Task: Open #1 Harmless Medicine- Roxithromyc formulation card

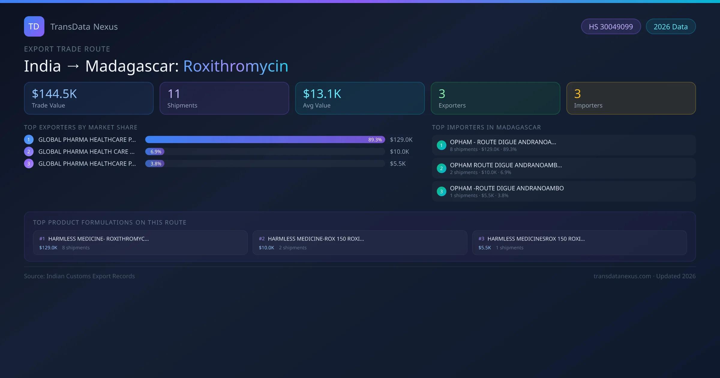Action: coord(140,243)
